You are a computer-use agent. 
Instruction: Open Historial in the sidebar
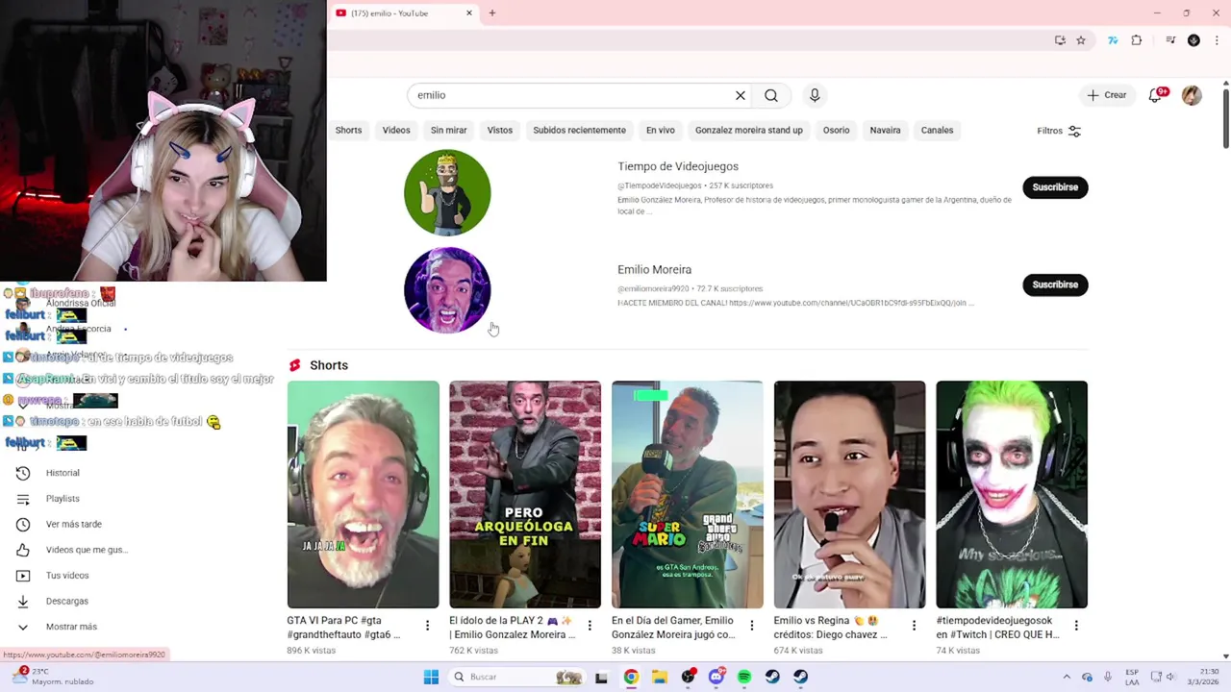[63, 473]
